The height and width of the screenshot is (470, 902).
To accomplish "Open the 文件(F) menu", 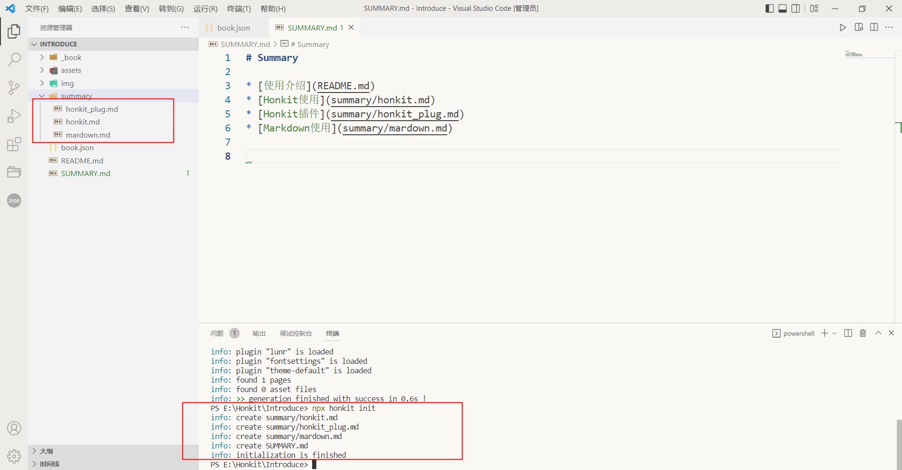I will [x=37, y=8].
